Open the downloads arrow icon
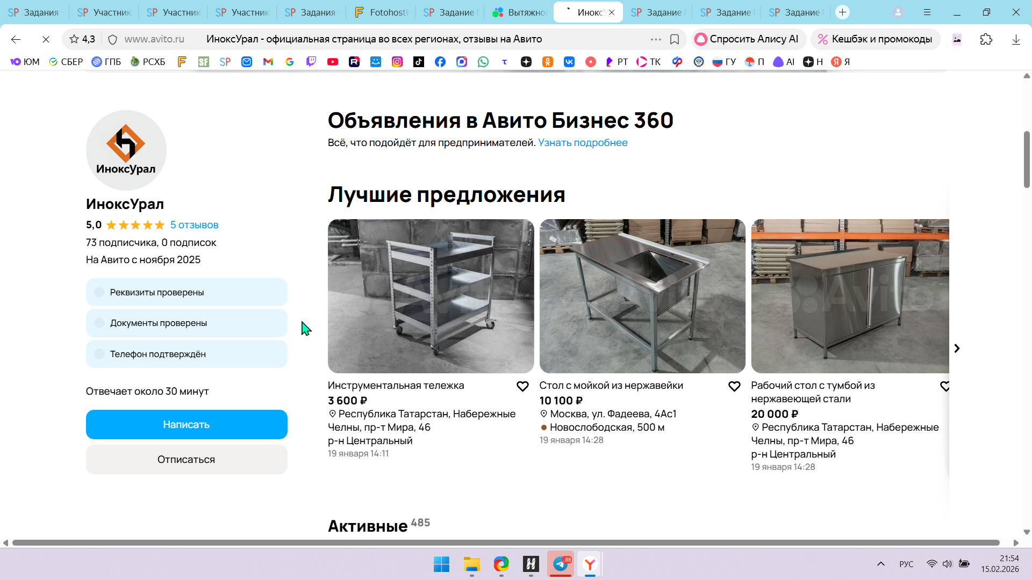 coord(1016,39)
